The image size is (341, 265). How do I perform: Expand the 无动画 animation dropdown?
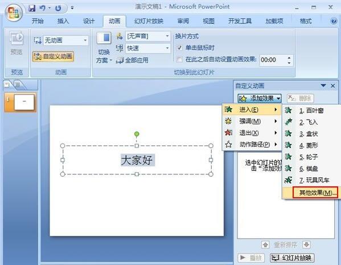85,40
